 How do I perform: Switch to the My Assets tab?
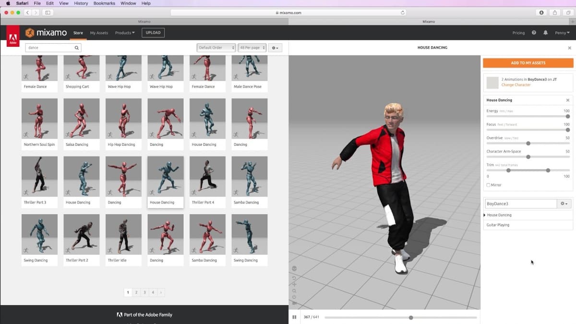pos(99,33)
